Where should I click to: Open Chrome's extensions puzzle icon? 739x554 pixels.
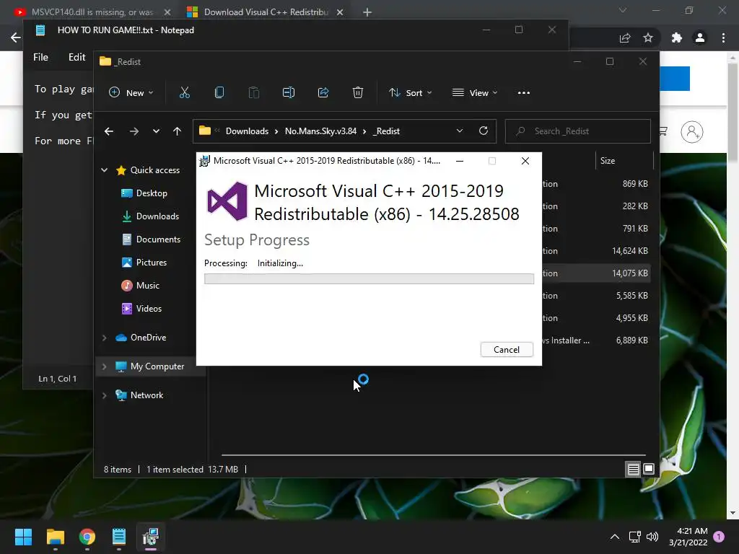[x=677, y=38]
